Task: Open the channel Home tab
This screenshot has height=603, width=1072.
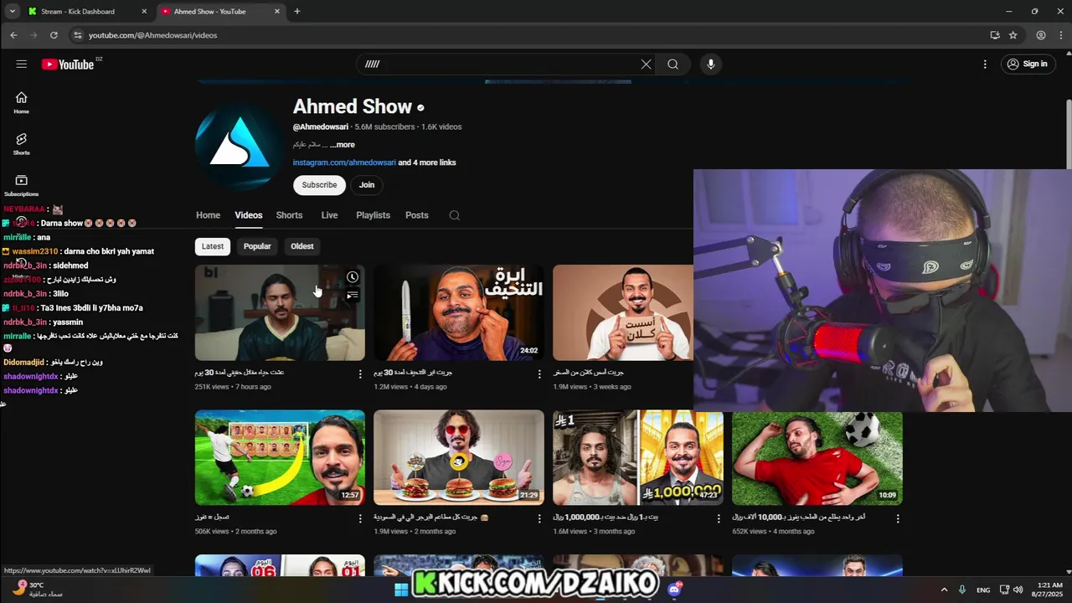Action: 208,215
